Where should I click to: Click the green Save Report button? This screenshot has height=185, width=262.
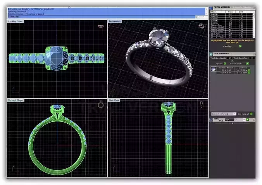(247, 64)
